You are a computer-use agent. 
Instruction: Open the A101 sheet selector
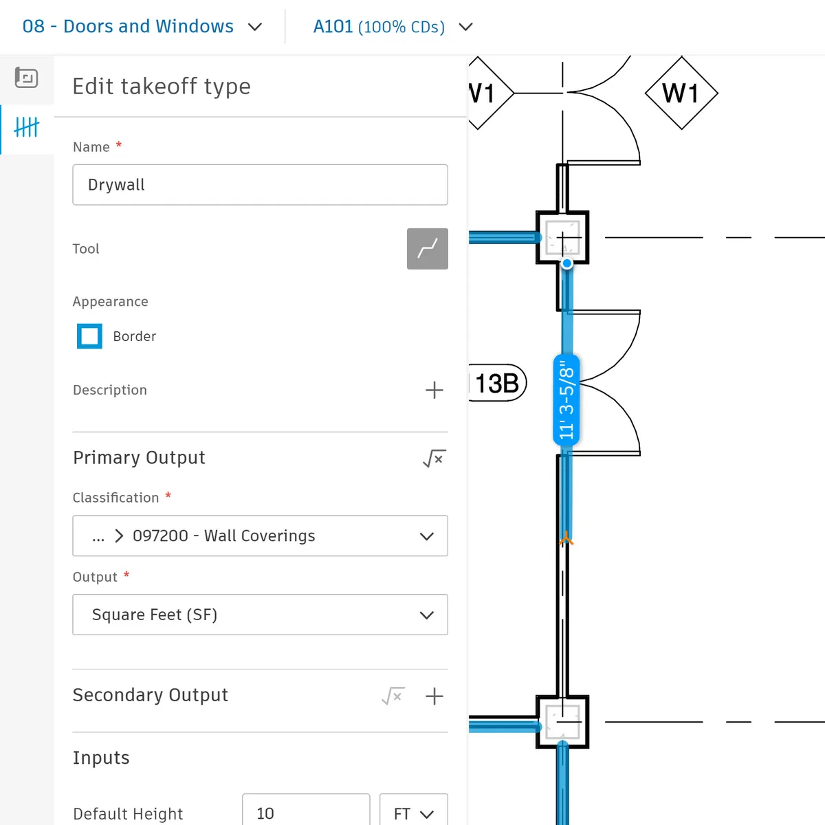[x=393, y=27]
